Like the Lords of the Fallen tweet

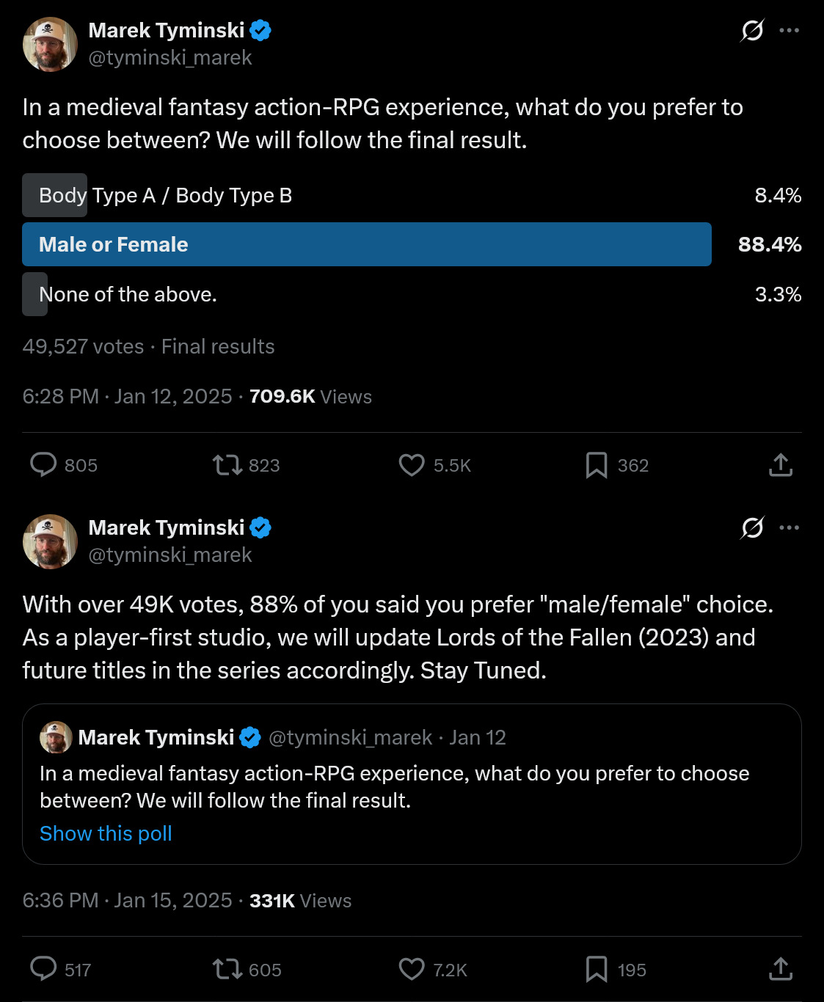tap(412, 969)
